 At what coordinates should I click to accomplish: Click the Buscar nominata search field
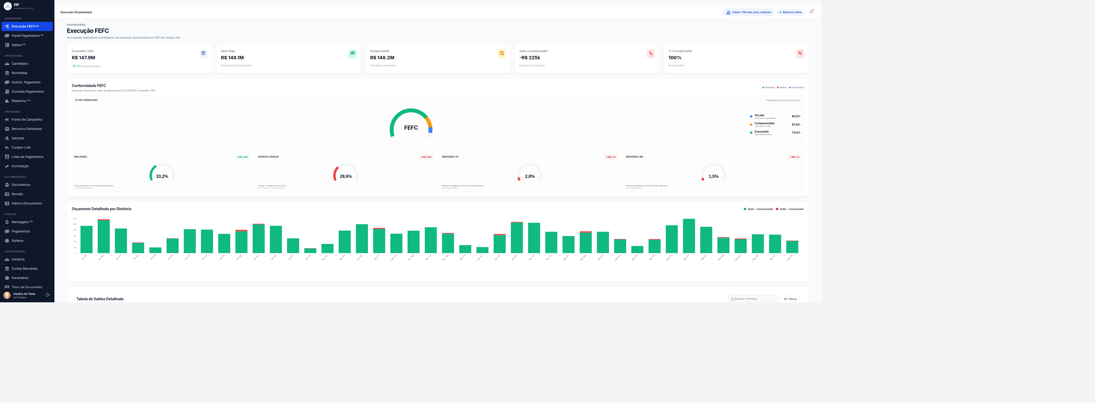(x=753, y=299)
